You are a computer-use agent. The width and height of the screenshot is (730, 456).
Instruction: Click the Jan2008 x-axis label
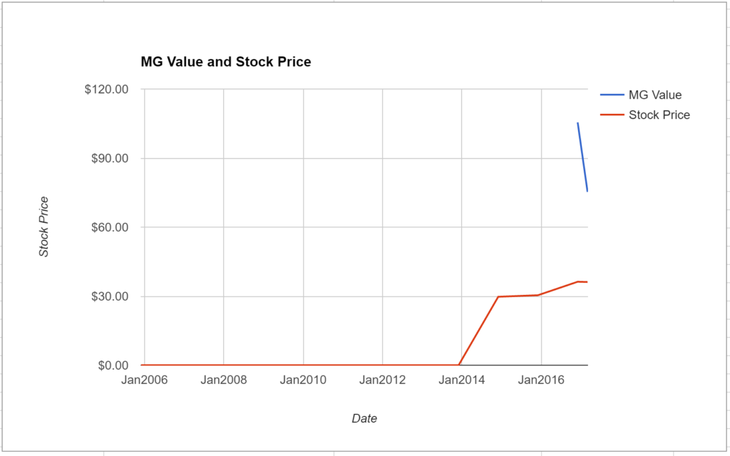223,380
